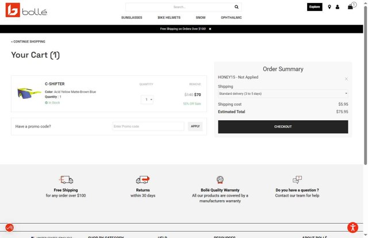Screen dimensions: 368x238
Task: Click the Explore button
Action: pos(315,7)
